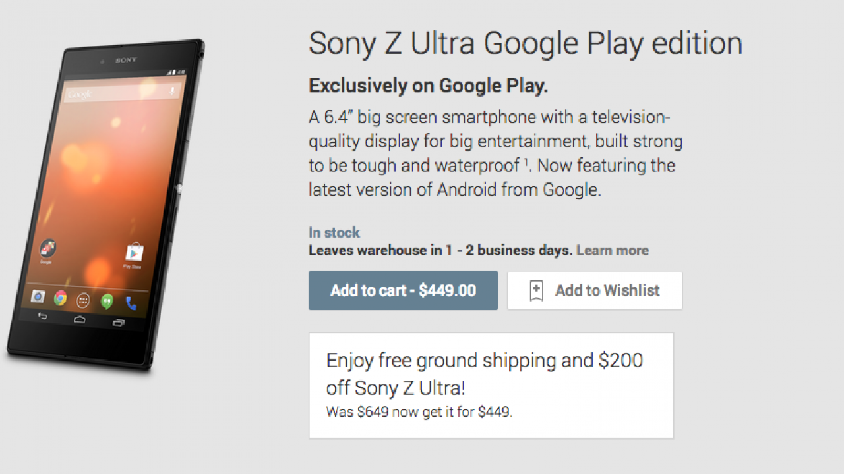
Task: Click the Sony Z Ultra phone image
Action: coord(105,204)
